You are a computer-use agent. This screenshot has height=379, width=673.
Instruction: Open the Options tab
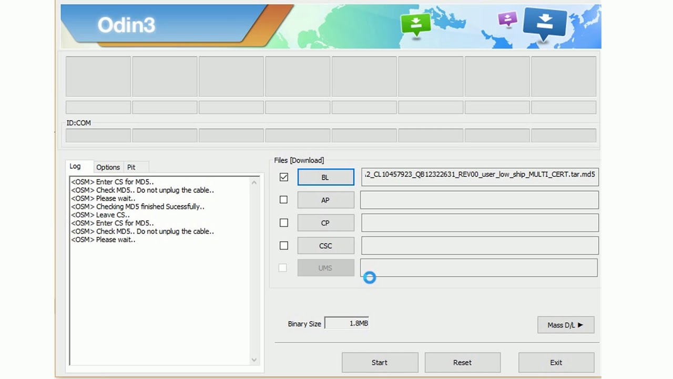click(108, 167)
